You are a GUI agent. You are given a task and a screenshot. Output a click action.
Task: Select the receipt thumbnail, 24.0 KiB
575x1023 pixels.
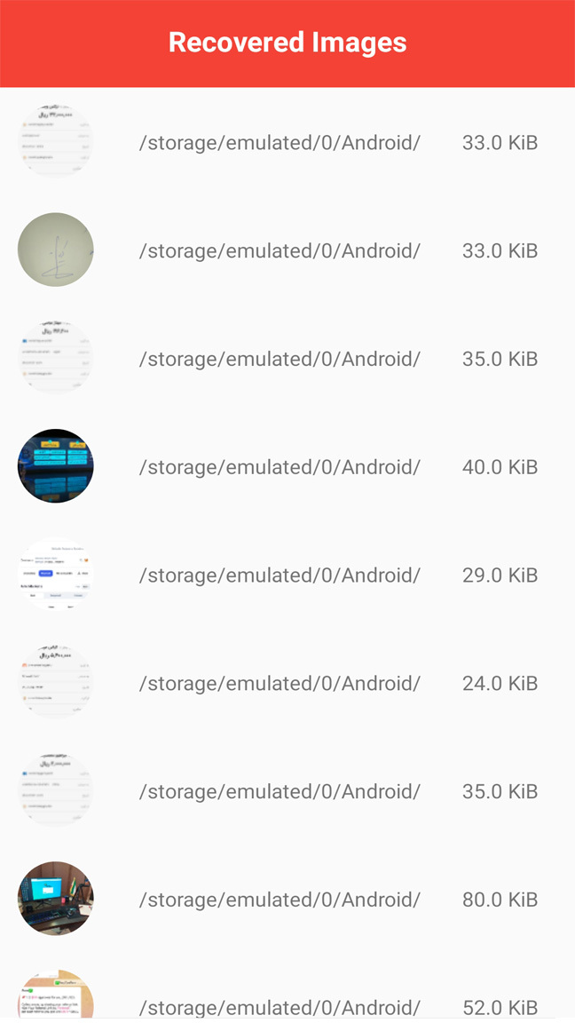click(x=55, y=683)
